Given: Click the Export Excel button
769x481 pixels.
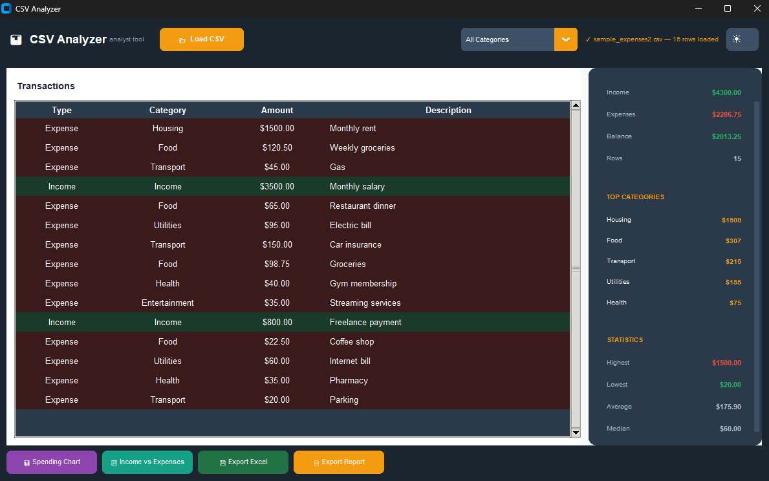Looking at the screenshot, I should [243, 462].
